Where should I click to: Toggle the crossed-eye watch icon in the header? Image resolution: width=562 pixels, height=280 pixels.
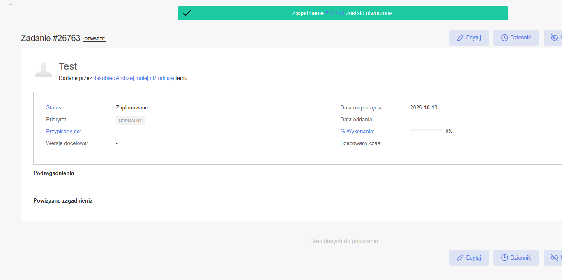(554, 38)
